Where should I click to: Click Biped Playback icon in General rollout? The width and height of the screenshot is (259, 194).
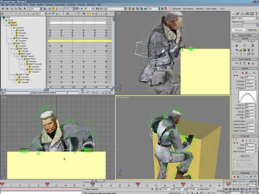point(237,50)
